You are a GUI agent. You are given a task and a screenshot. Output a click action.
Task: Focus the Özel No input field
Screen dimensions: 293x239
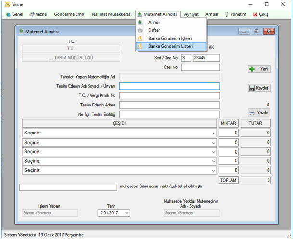(x=201, y=67)
